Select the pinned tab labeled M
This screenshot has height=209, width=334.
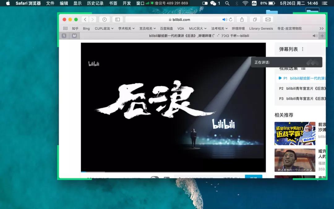tap(74, 36)
